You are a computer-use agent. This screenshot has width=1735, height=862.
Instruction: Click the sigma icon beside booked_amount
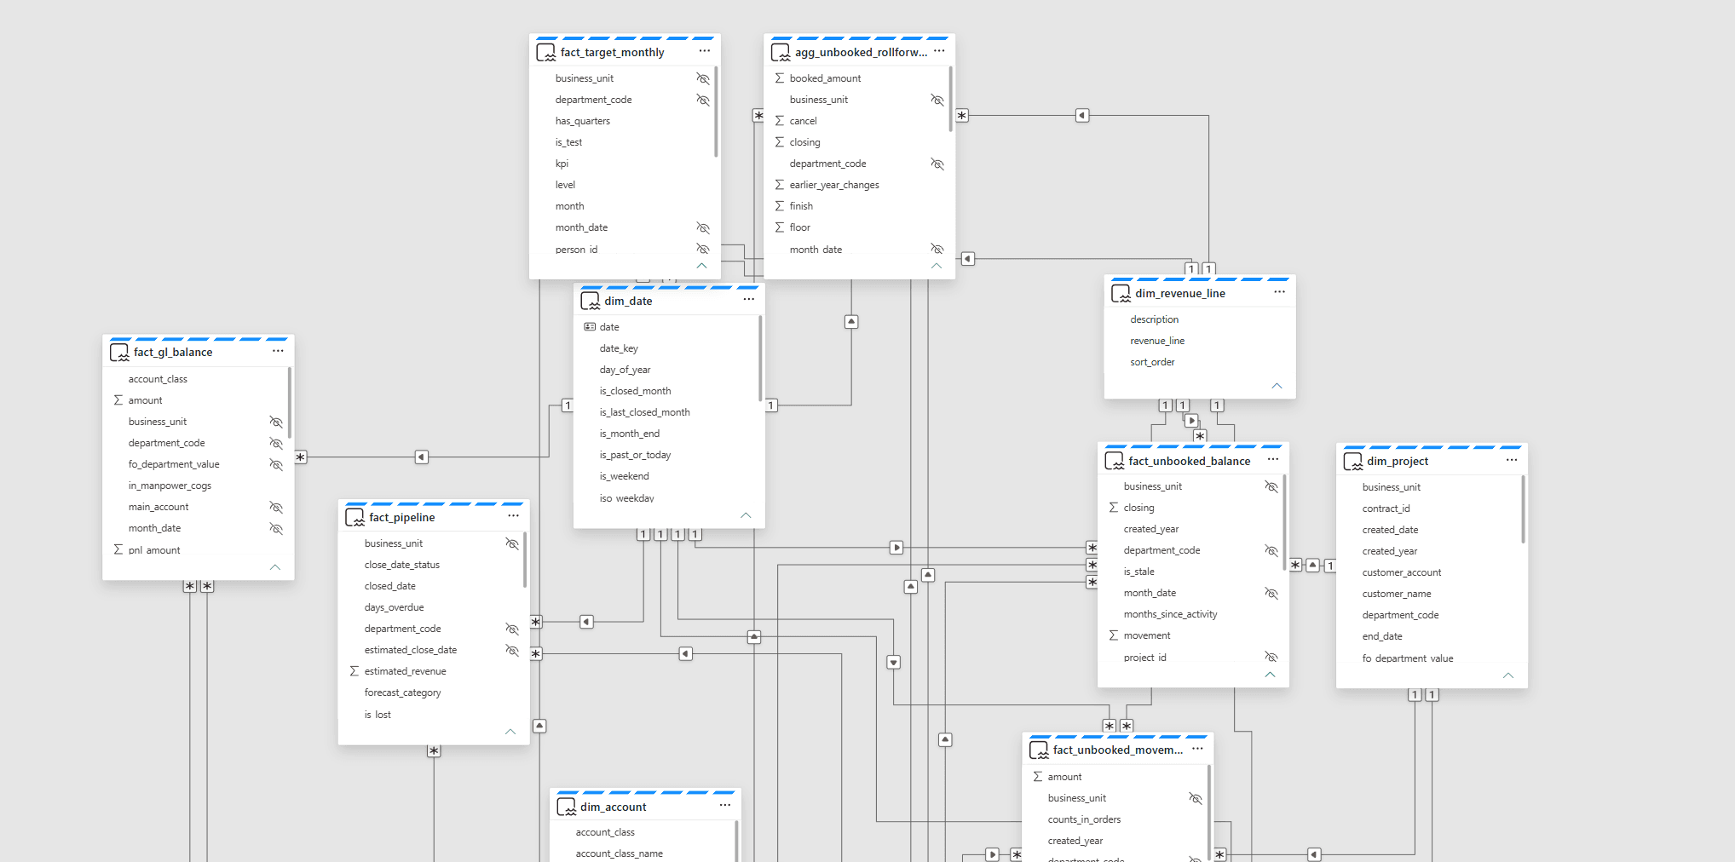pos(780,78)
